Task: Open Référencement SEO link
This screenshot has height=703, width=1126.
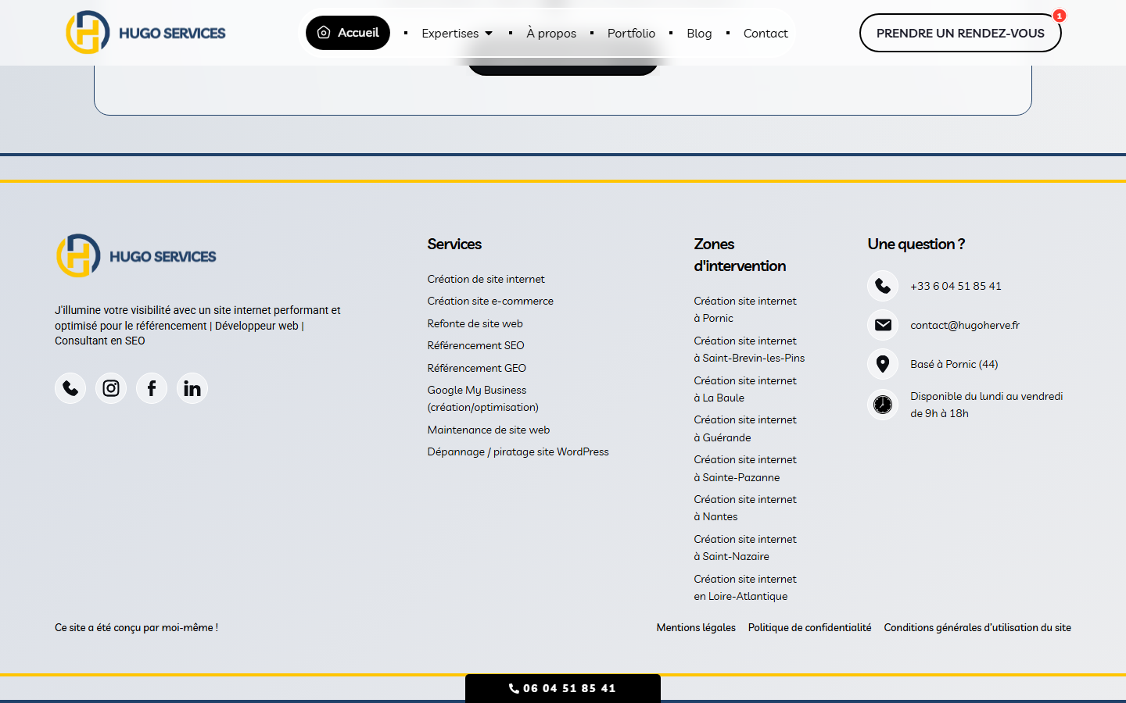Action: [476, 345]
